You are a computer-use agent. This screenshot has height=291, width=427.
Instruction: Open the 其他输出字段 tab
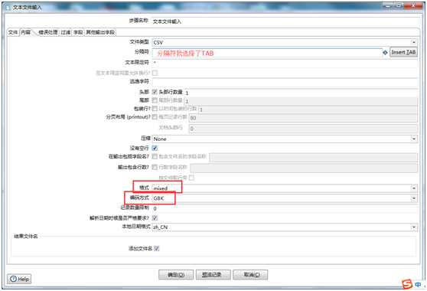100,32
